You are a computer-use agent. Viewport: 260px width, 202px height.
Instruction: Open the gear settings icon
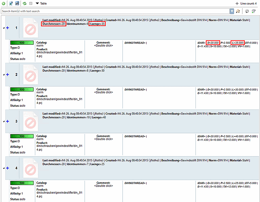(x=247, y=11)
